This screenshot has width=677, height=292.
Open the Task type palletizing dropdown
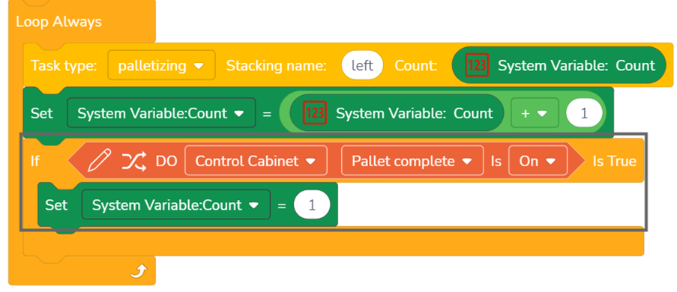click(161, 66)
